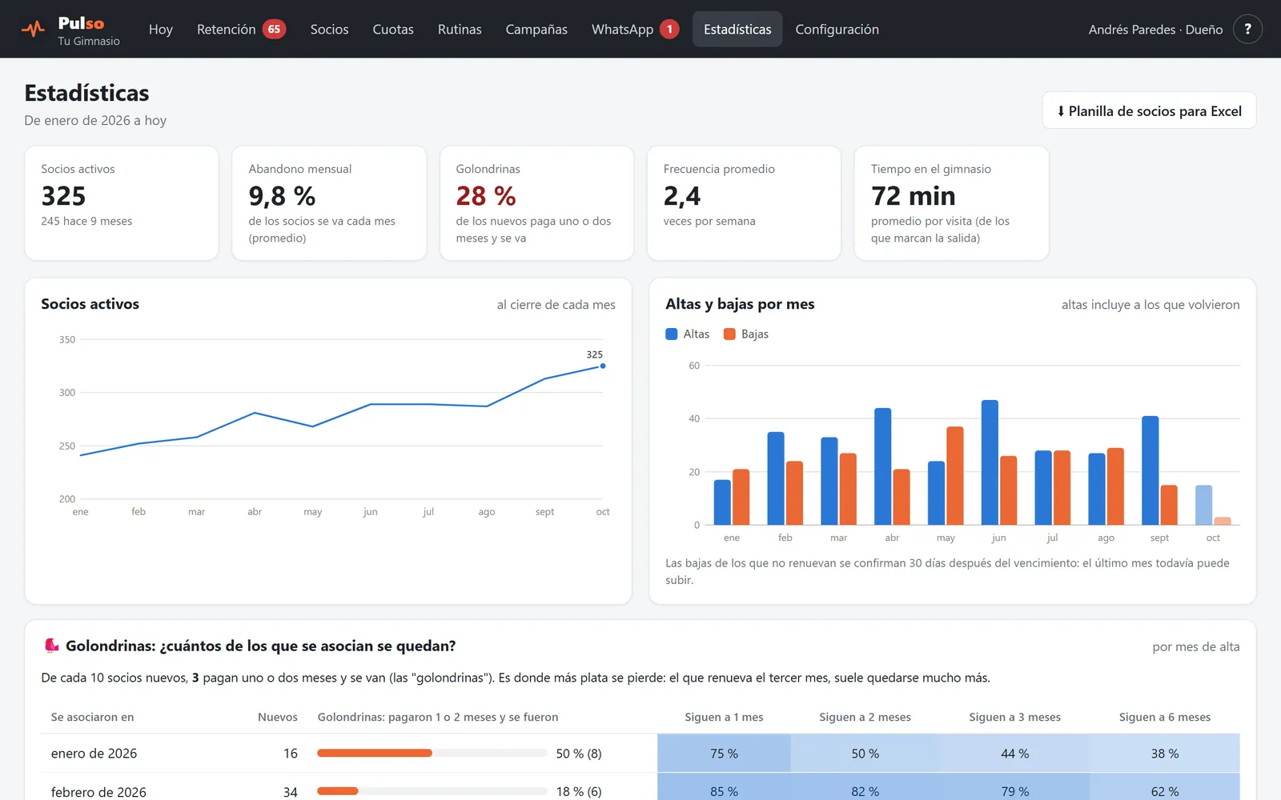The height and width of the screenshot is (800, 1281).
Task: Toggle the Bajas orange legend swatch
Action: point(729,334)
